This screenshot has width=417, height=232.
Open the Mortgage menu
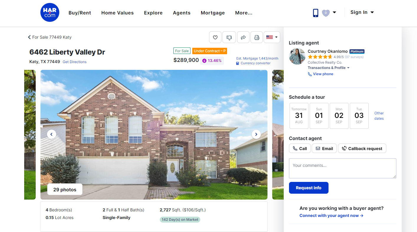tap(213, 13)
